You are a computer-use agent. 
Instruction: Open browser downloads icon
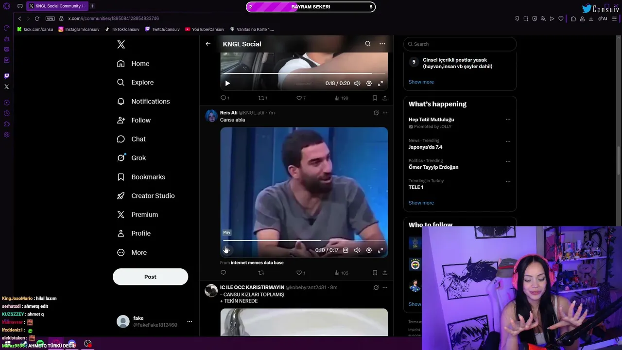(x=591, y=18)
